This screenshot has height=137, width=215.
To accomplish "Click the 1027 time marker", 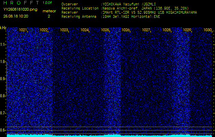I will [x=146, y=30].
